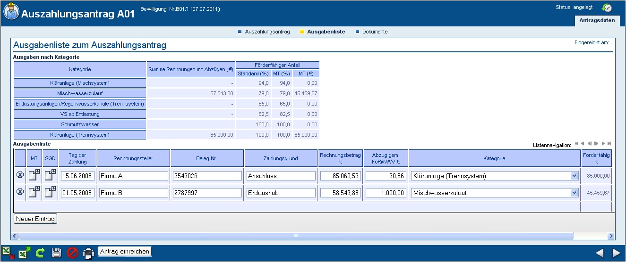Viewport: 626px width, 262px height.
Task: Jump to last list page in Listennavigation
Action: (609, 144)
